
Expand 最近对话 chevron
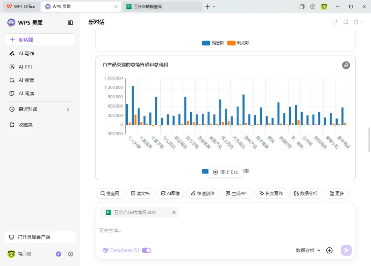(68, 109)
